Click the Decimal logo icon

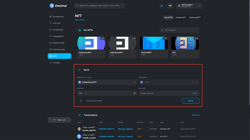pyautogui.click(x=52, y=6)
